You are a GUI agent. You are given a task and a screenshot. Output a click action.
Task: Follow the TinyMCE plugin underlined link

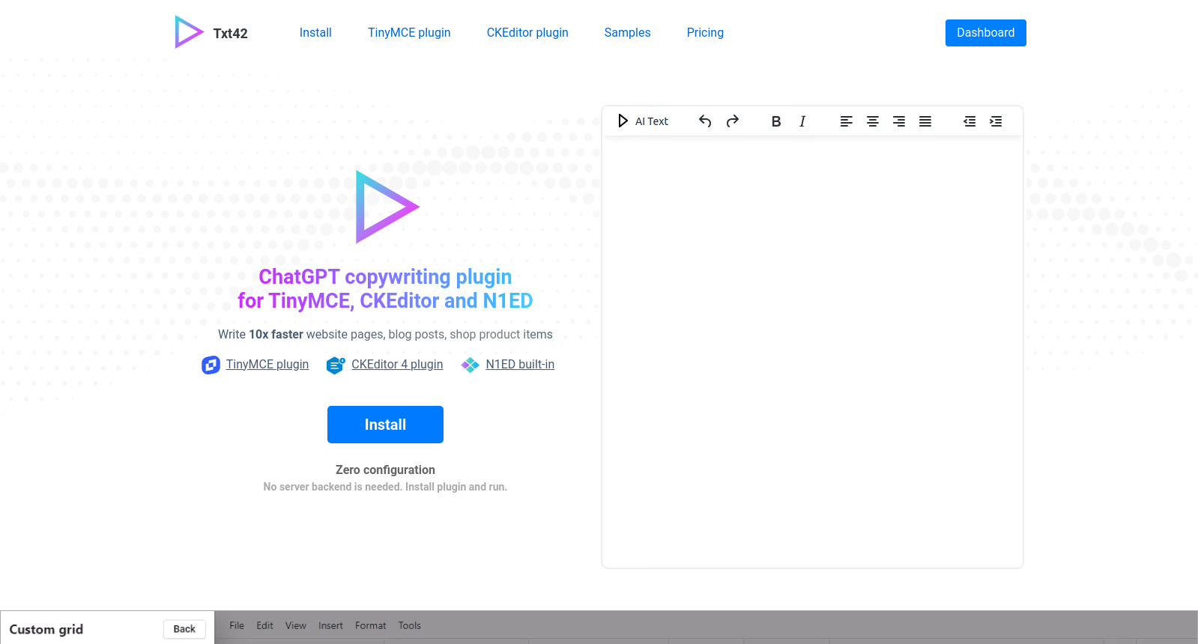tap(267, 364)
